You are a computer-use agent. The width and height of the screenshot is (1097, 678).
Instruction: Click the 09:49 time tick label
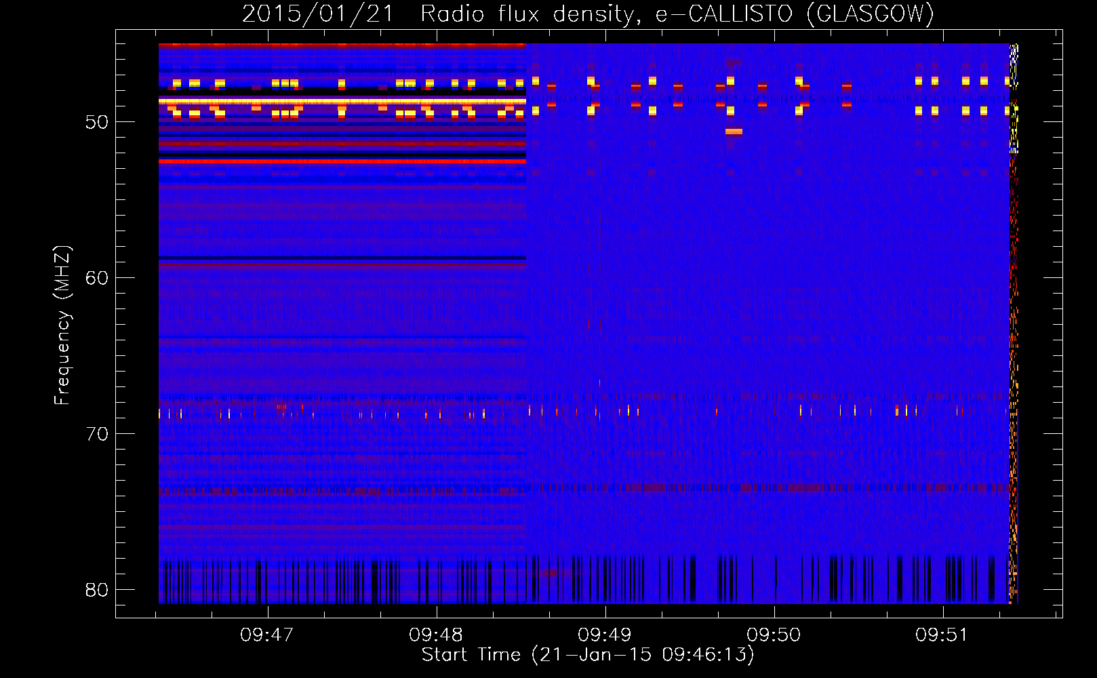click(x=605, y=635)
